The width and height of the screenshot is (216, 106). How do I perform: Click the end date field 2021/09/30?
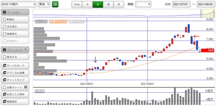[206, 4]
